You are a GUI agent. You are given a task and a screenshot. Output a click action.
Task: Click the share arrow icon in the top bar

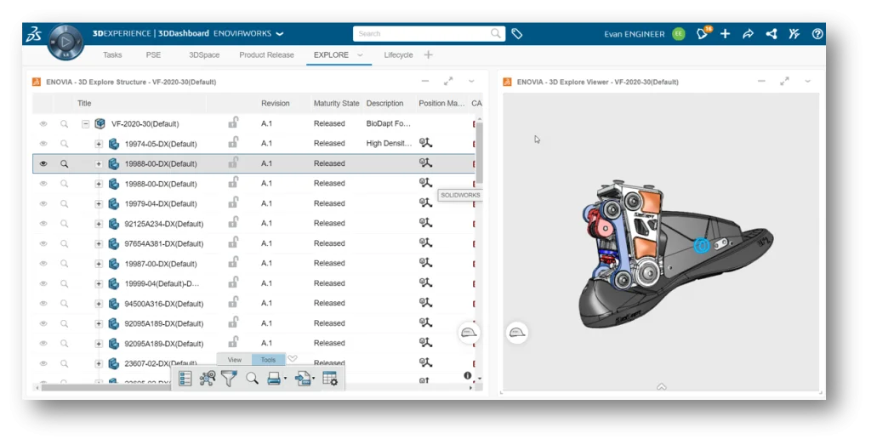point(748,34)
